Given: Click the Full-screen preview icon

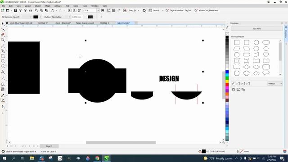Looking at the screenshot, I should (103, 10).
